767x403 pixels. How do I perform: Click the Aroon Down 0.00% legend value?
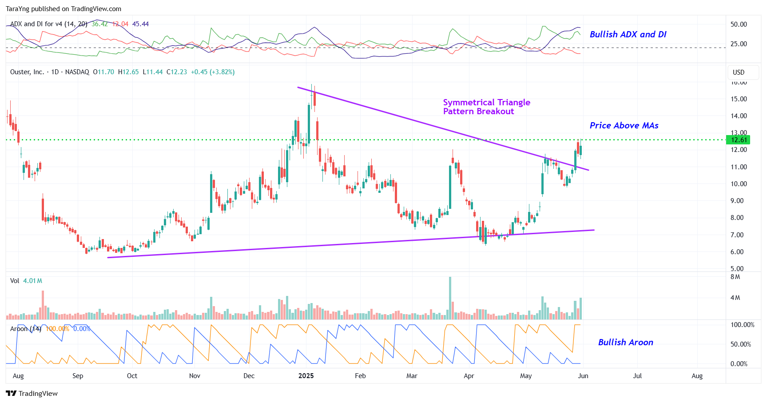(x=82, y=329)
